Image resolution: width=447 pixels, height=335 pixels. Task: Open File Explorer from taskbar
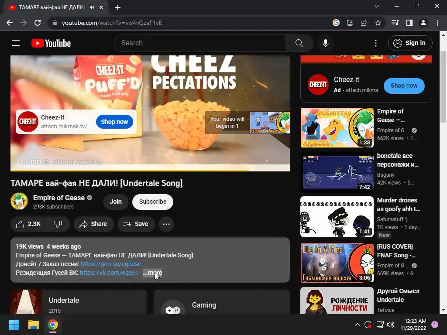(x=33, y=325)
